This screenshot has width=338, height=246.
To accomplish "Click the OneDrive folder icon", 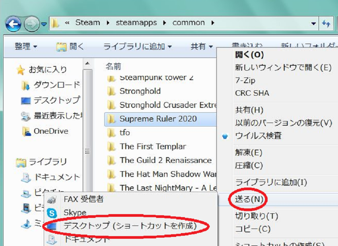I will coord(27,131).
